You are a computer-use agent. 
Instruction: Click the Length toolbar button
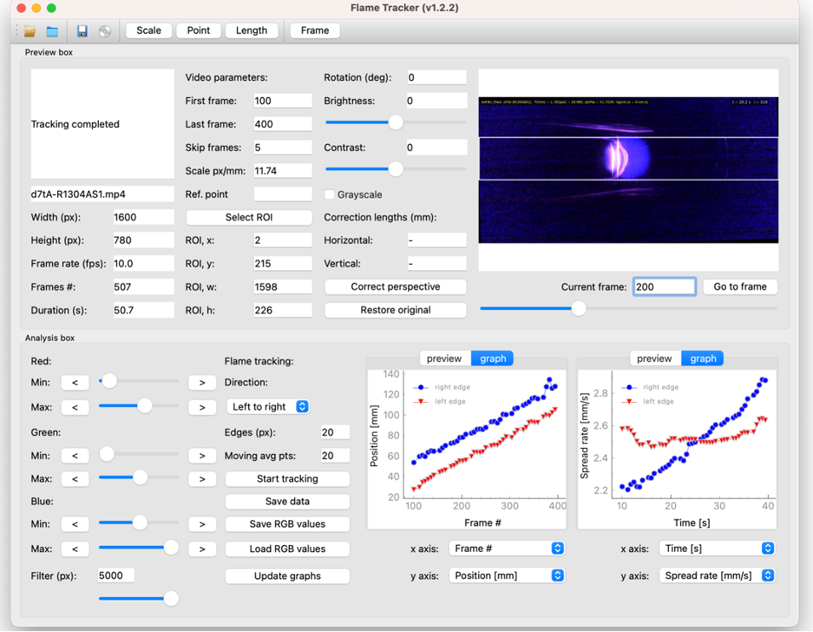pos(251,31)
